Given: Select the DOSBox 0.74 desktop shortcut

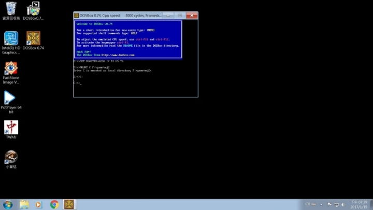Looking at the screenshot, I should point(33,40).
